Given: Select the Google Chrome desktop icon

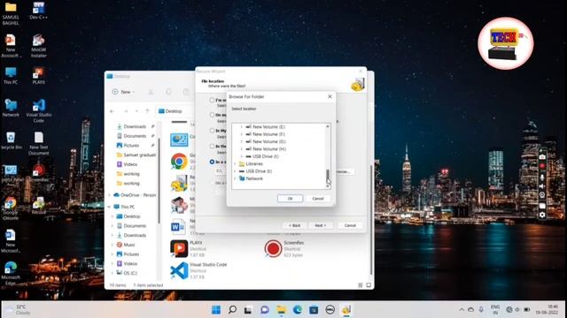Looking at the screenshot, I should point(11,208).
